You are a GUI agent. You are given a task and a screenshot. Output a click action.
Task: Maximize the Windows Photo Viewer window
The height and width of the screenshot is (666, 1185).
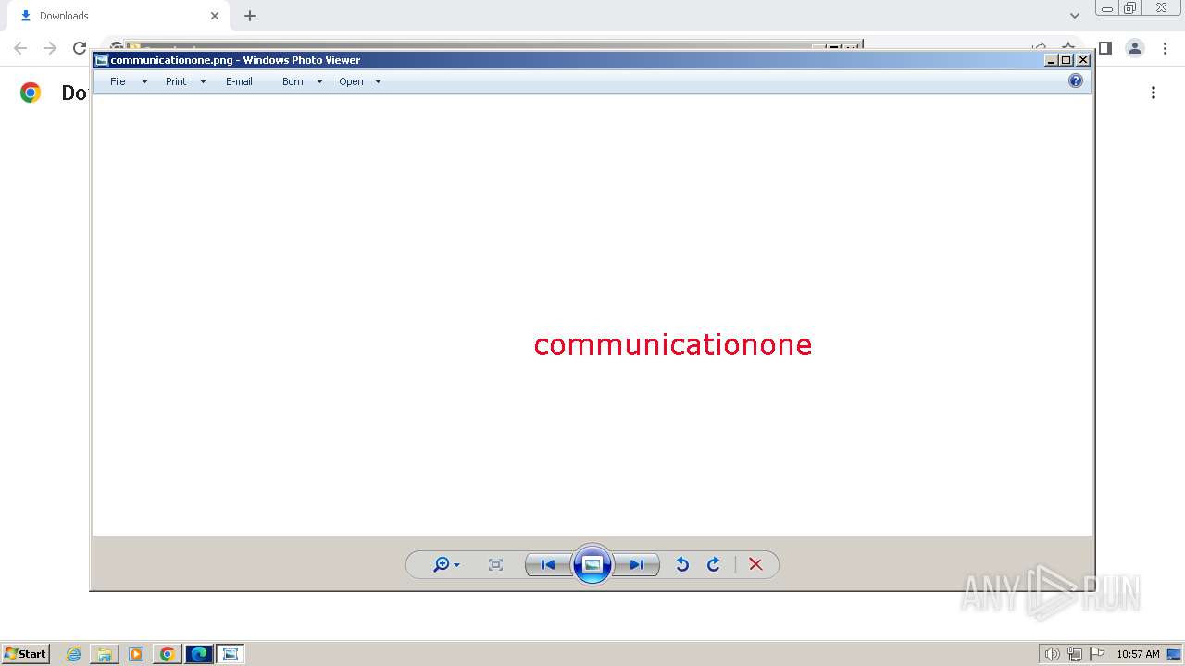pos(1066,60)
